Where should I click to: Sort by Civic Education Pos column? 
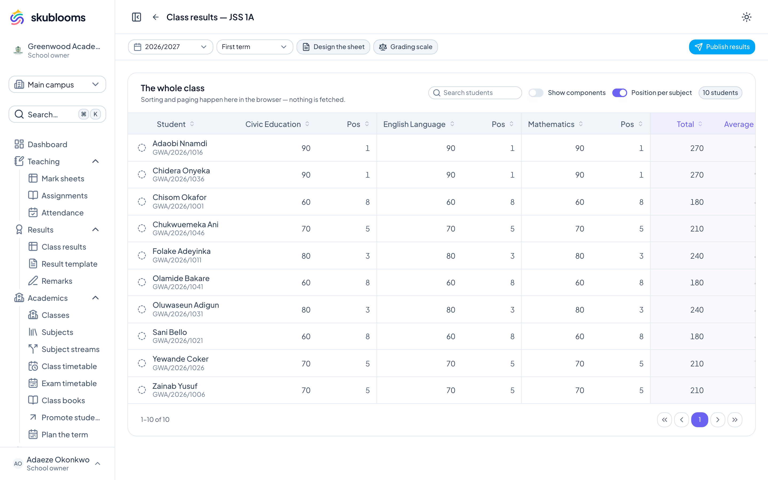[358, 124]
